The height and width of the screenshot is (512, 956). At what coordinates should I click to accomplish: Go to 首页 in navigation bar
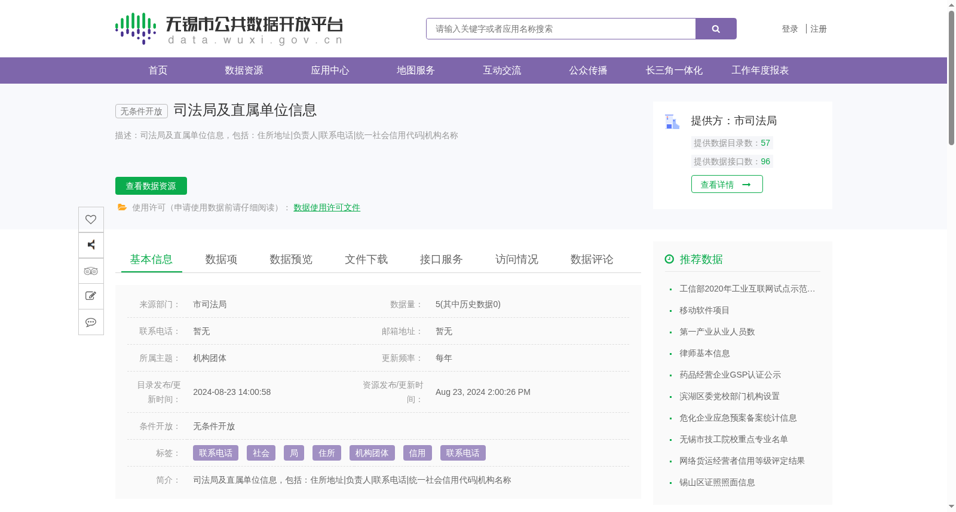158,70
